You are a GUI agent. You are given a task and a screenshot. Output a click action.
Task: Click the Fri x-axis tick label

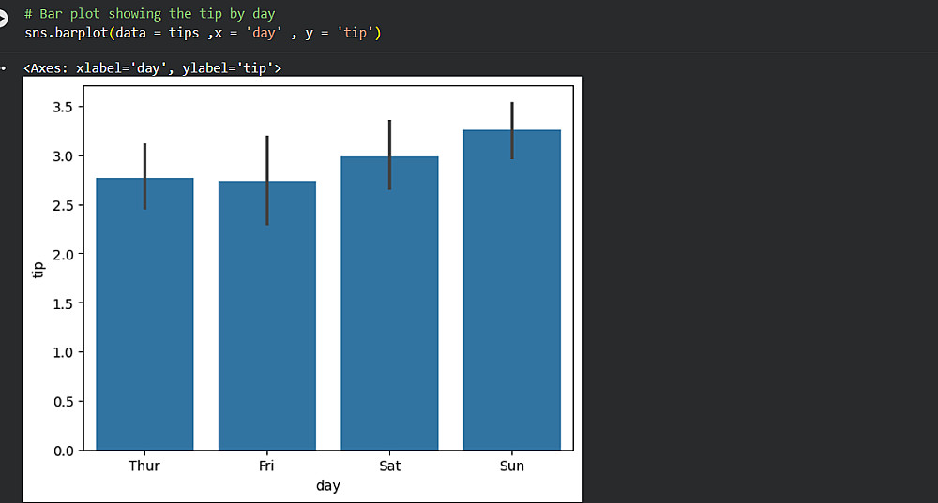tap(266, 466)
